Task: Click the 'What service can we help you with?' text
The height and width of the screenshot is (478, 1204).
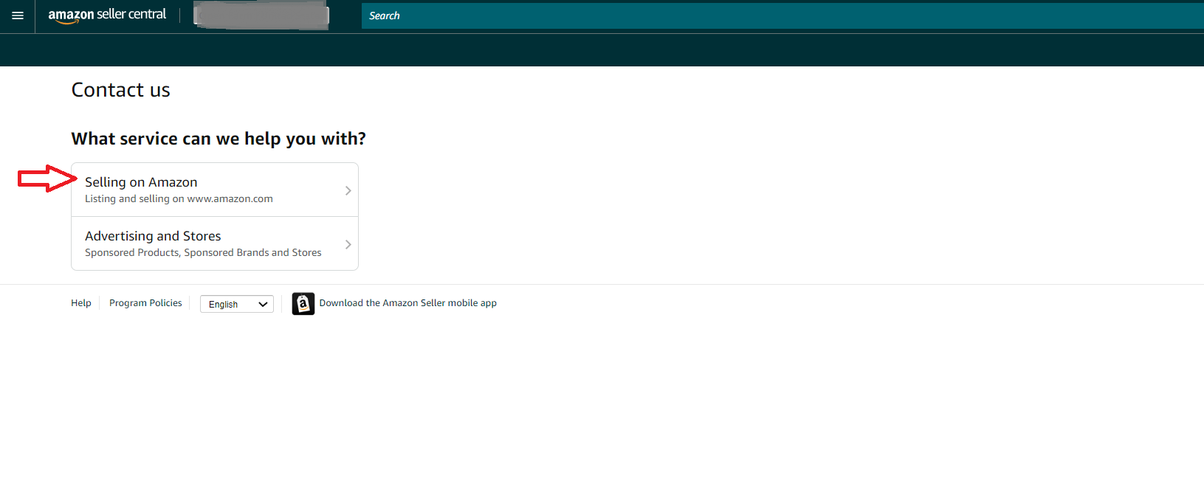Action: point(219,139)
